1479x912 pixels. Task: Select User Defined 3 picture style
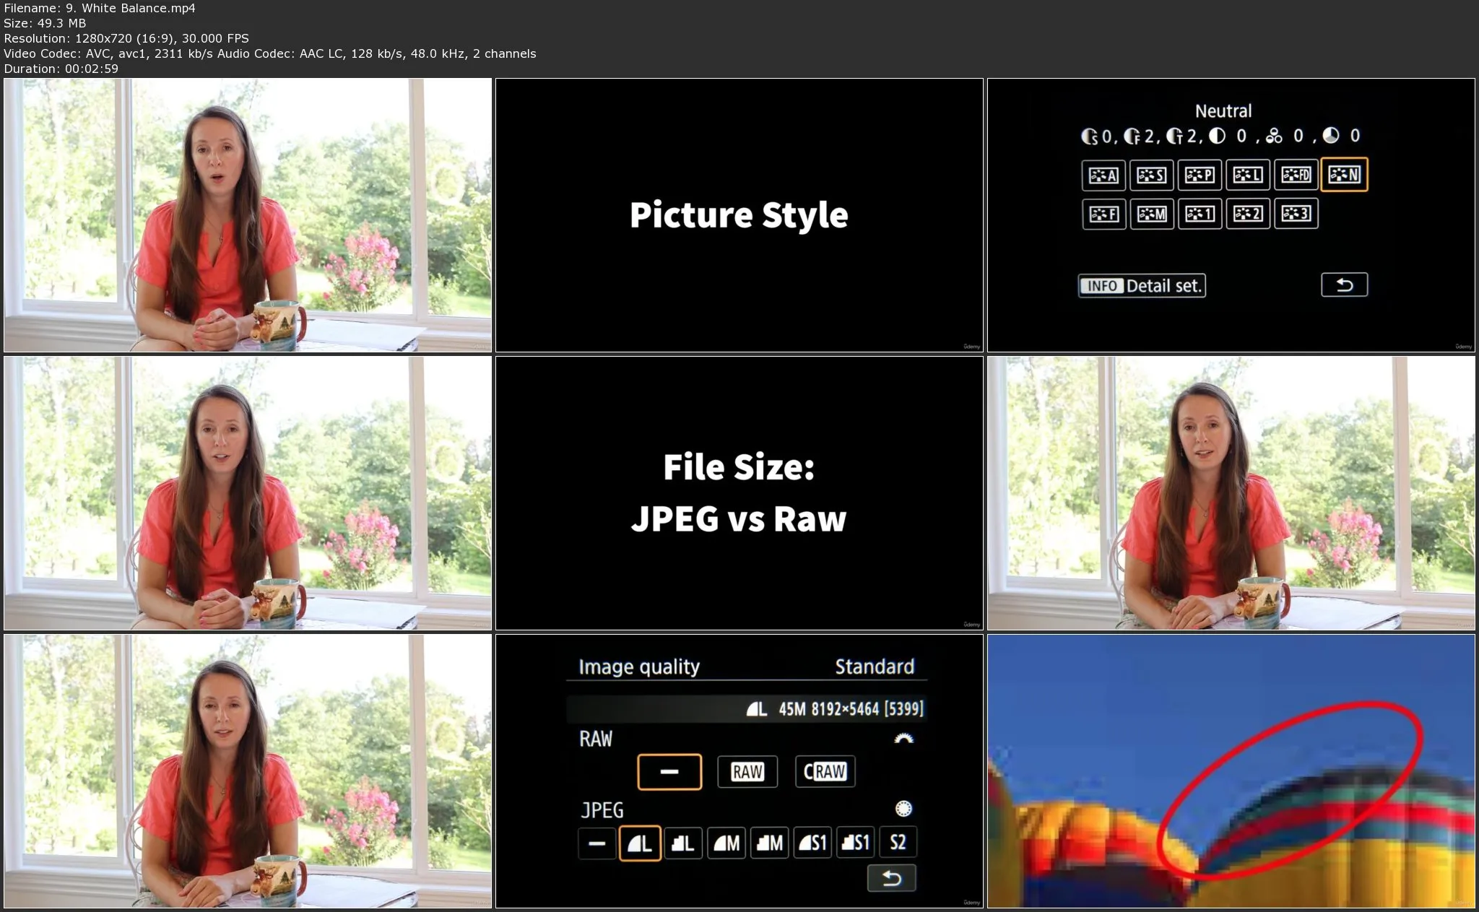(x=1296, y=214)
